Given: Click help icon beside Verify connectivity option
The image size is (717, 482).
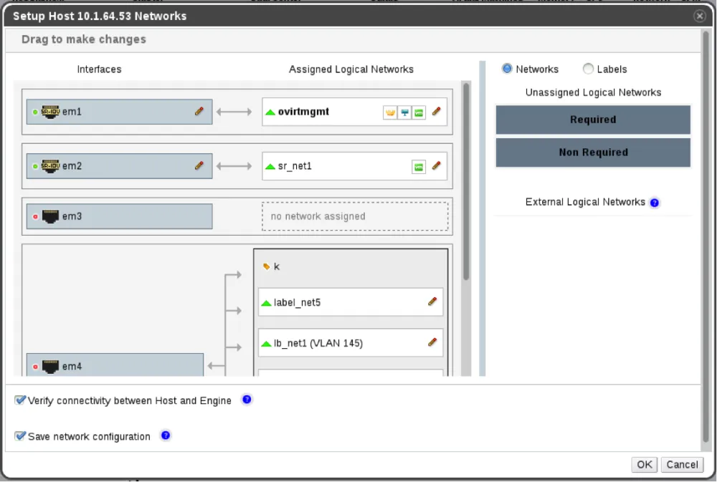Looking at the screenshot, I should point(247,400).
